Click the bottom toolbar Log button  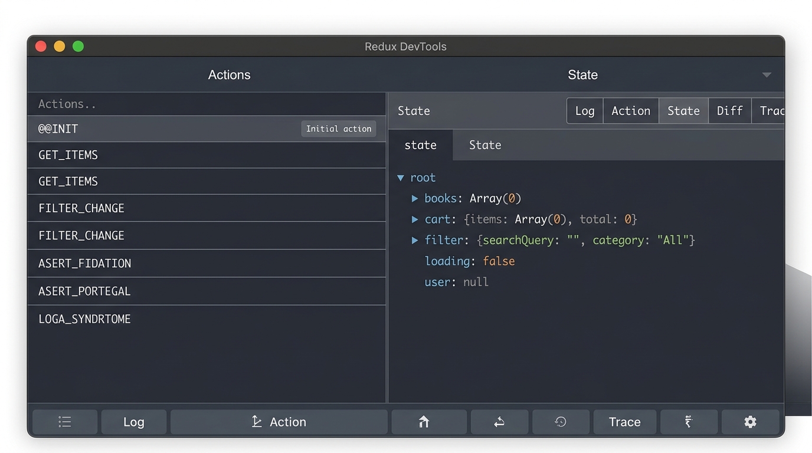(x=134, y=422)
